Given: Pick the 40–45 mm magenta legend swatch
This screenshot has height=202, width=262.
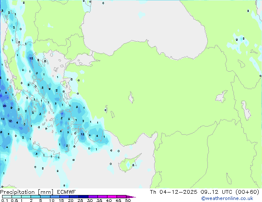Looking at the screenshot, I should point(112,197).
